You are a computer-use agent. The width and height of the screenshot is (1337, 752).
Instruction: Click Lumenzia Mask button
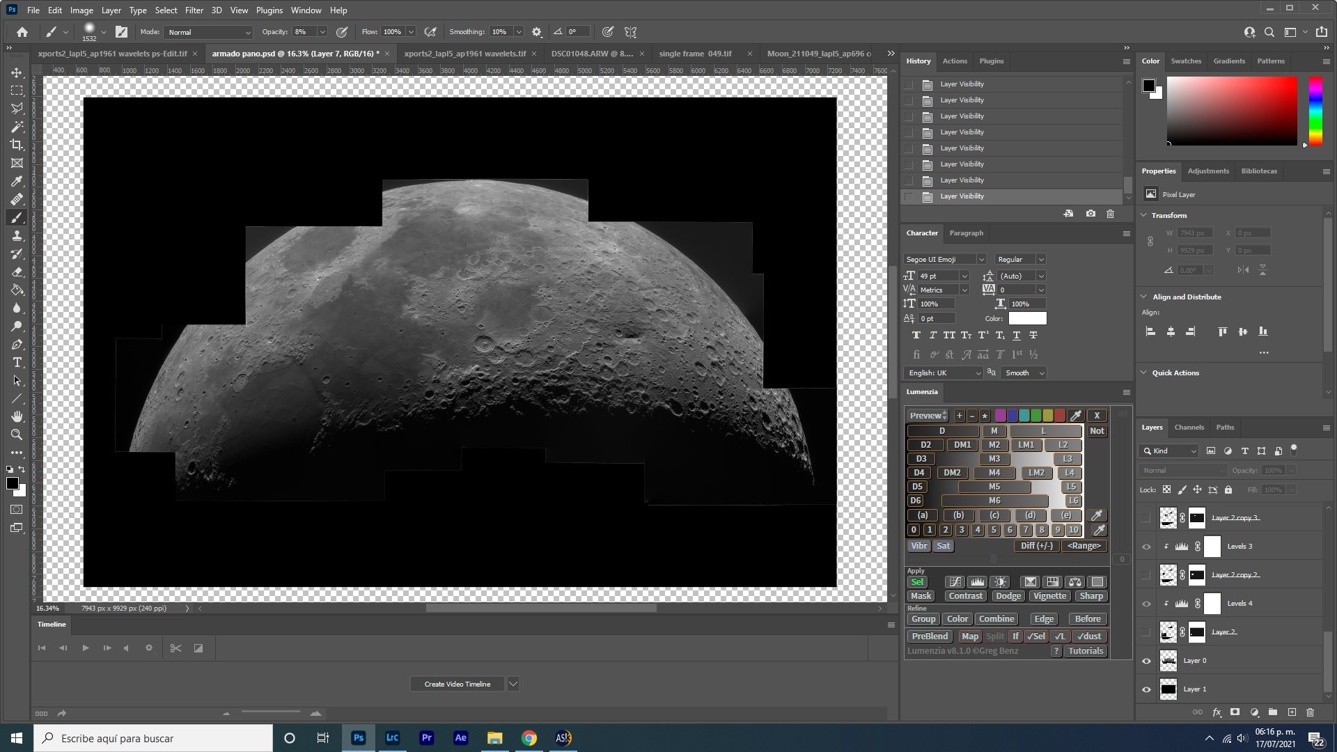(x=921, y=596)
